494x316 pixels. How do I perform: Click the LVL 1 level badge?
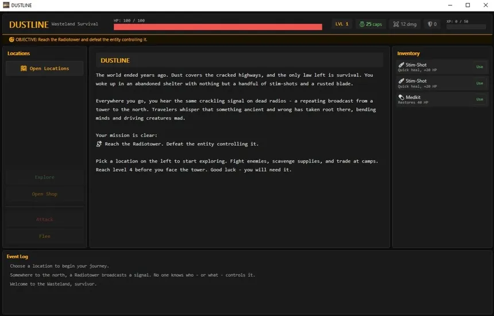click(x=342, y=24)
